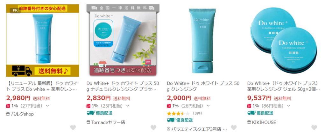
Task: Expand PayPay points chevron for 25円相当
Action: click(128, 106)
